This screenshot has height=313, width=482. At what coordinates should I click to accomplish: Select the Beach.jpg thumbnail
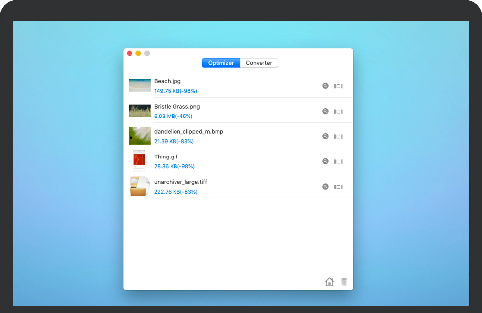click(x=139, y=85)
